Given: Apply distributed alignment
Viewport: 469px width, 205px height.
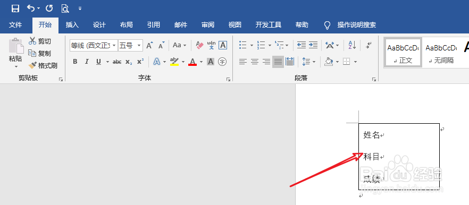Looking at the screenshot, I should click(x=289, y=62).
